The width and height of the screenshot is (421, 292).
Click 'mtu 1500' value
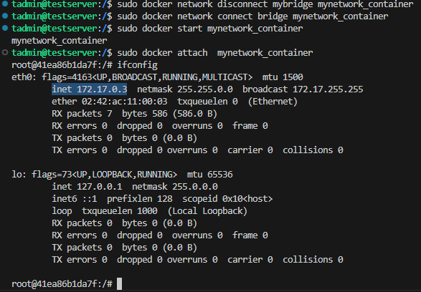click(x=283, y=77)
